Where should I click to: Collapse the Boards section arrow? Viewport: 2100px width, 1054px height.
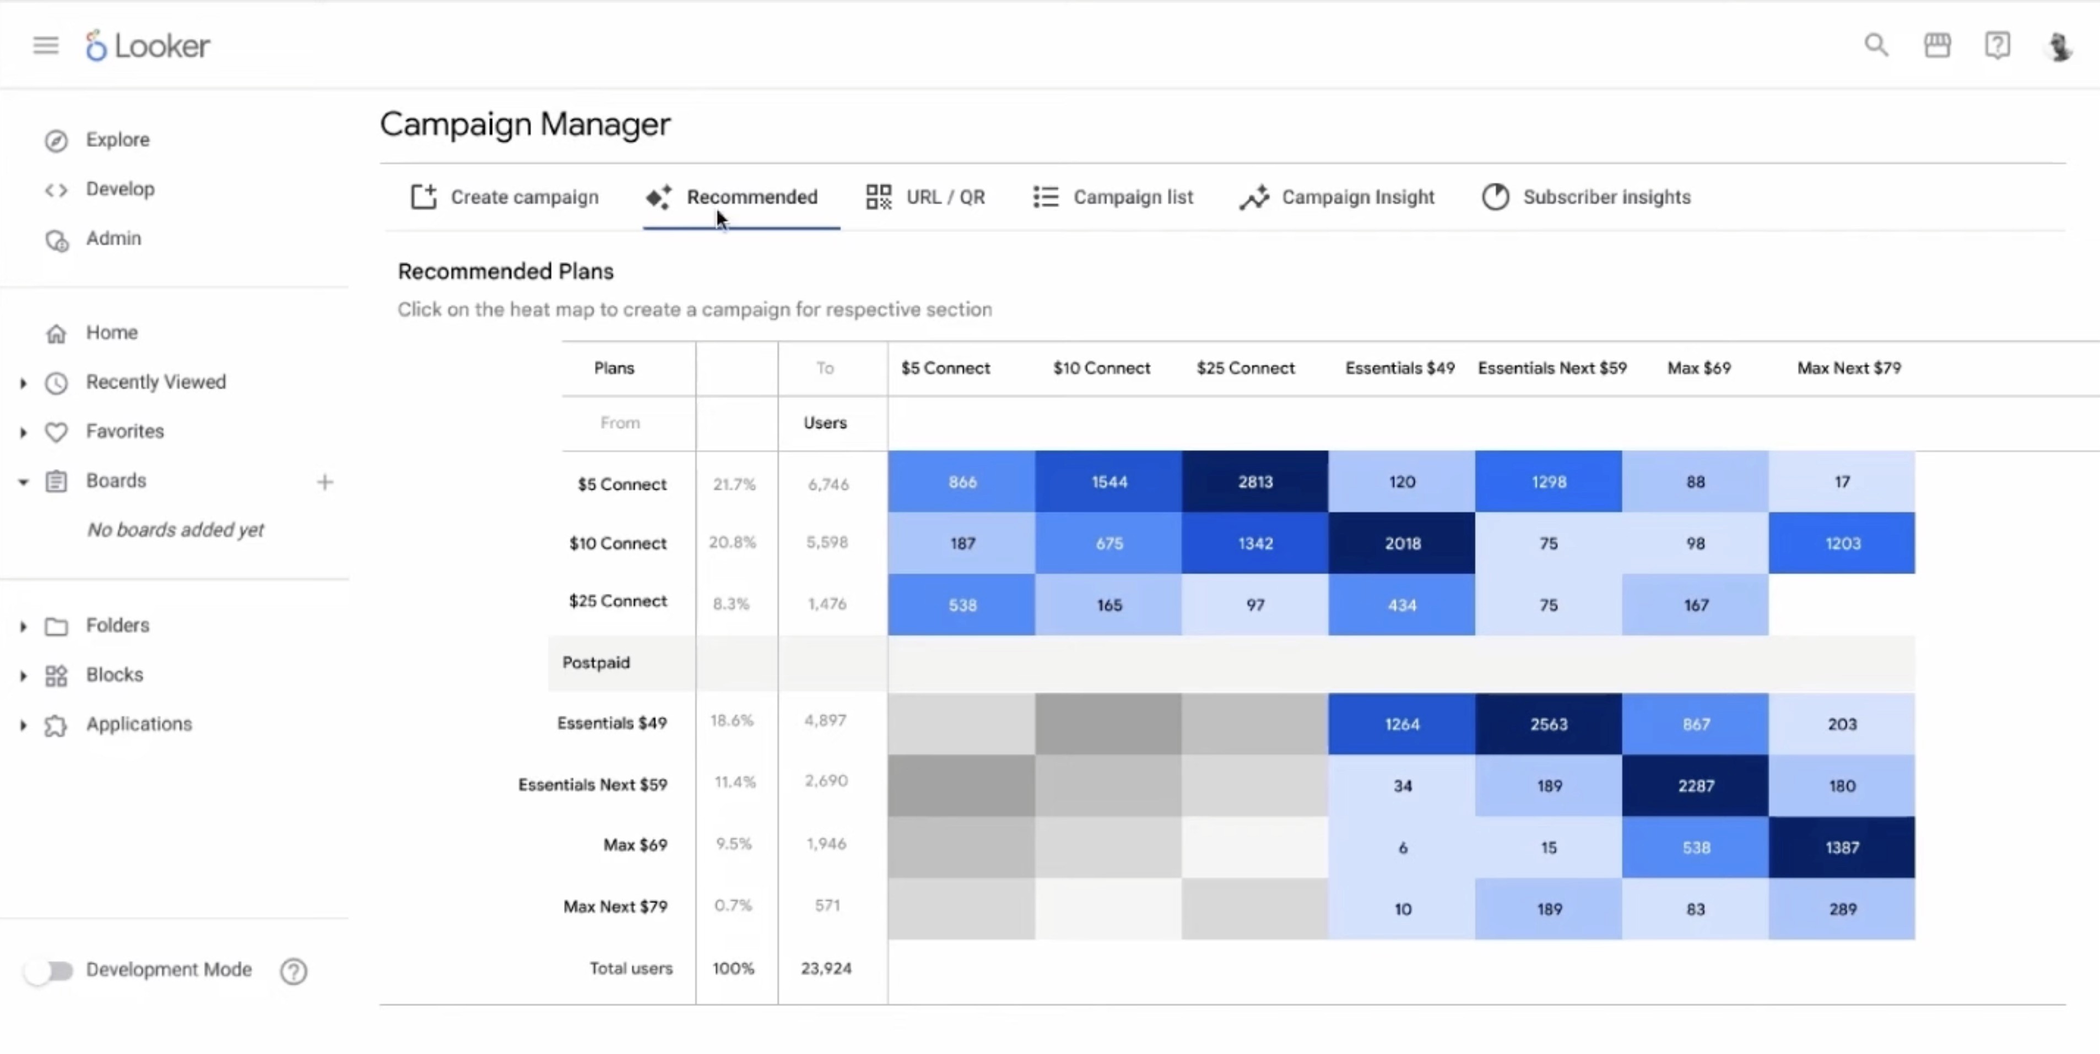[x=23, y=482]
